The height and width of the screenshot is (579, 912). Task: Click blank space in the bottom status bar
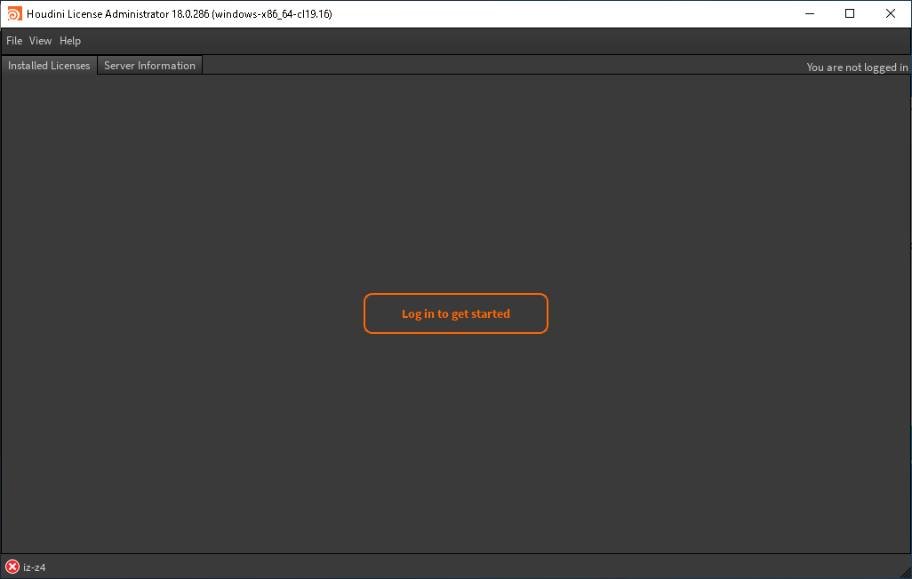coord(444,567)
